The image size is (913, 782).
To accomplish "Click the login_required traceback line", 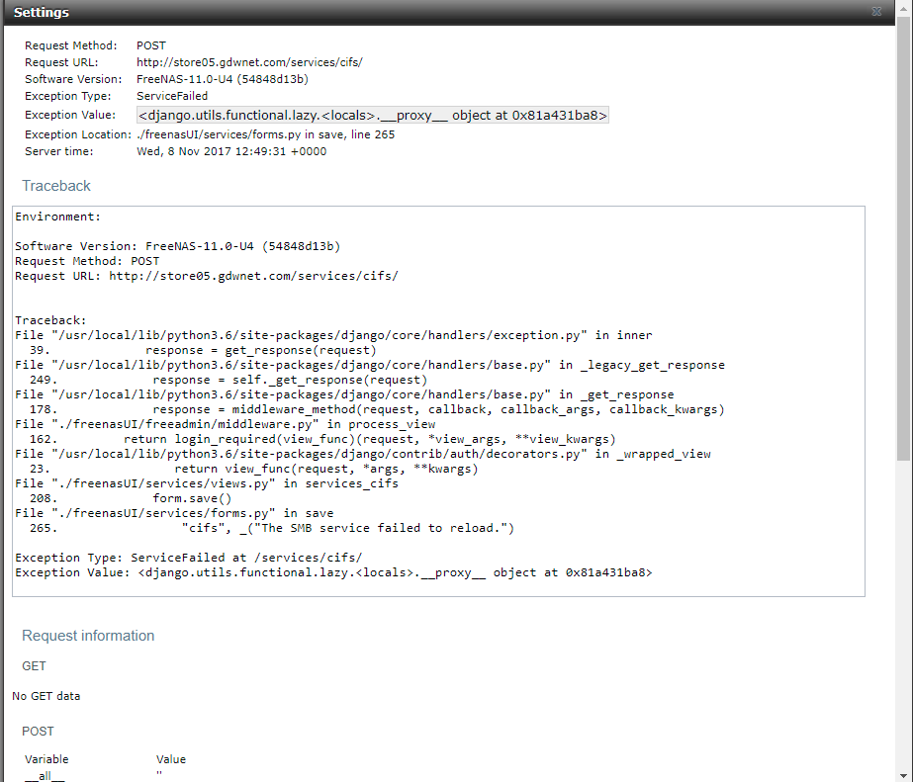I will coord(322,439).
